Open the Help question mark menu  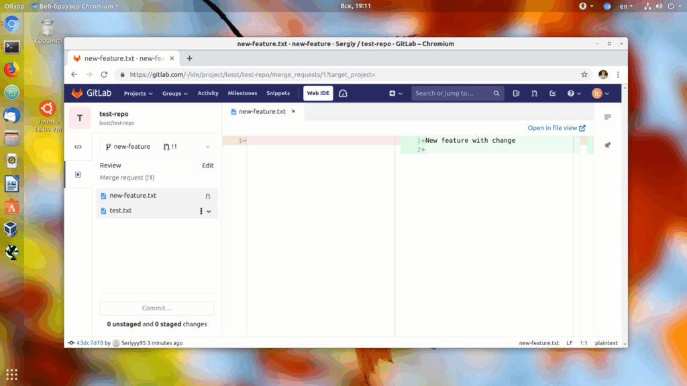(x=574, y=93)
